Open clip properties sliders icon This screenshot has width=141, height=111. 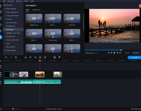pos(45,57)
